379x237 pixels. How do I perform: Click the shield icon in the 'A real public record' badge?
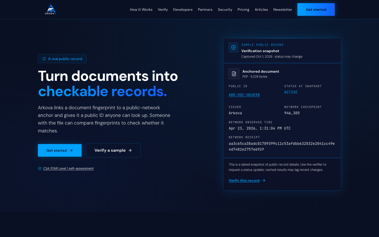click(x=44, y=59)
